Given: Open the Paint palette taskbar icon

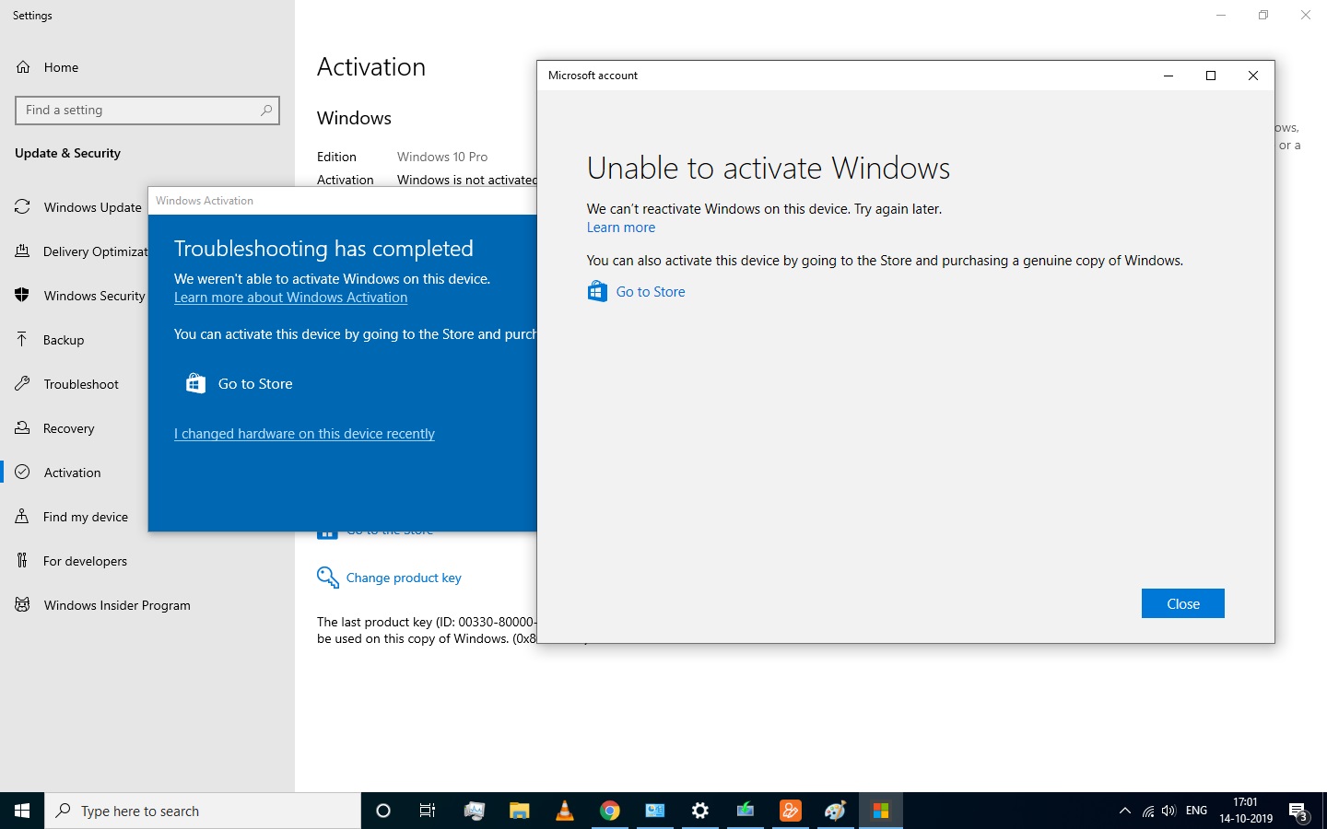Looking at the screenshot, I should pos(836,811).
